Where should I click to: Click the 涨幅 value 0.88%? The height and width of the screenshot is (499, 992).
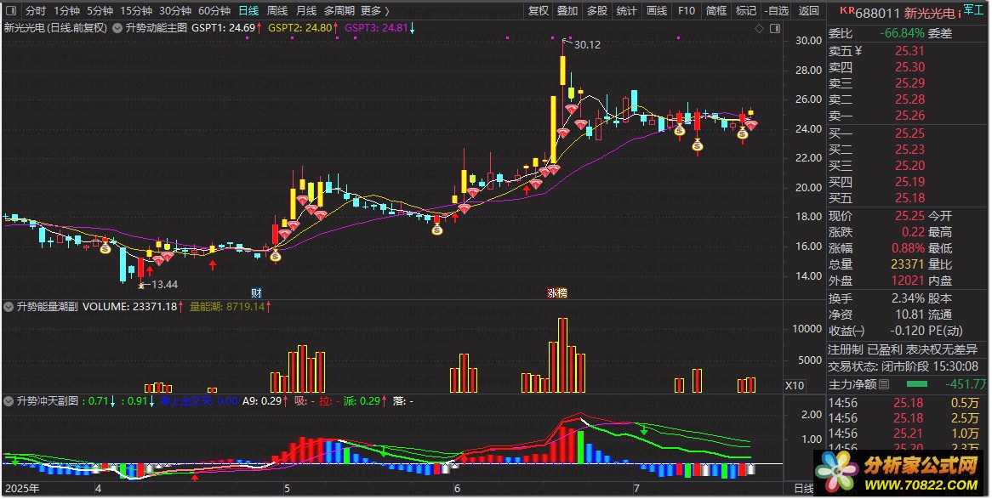909,248
